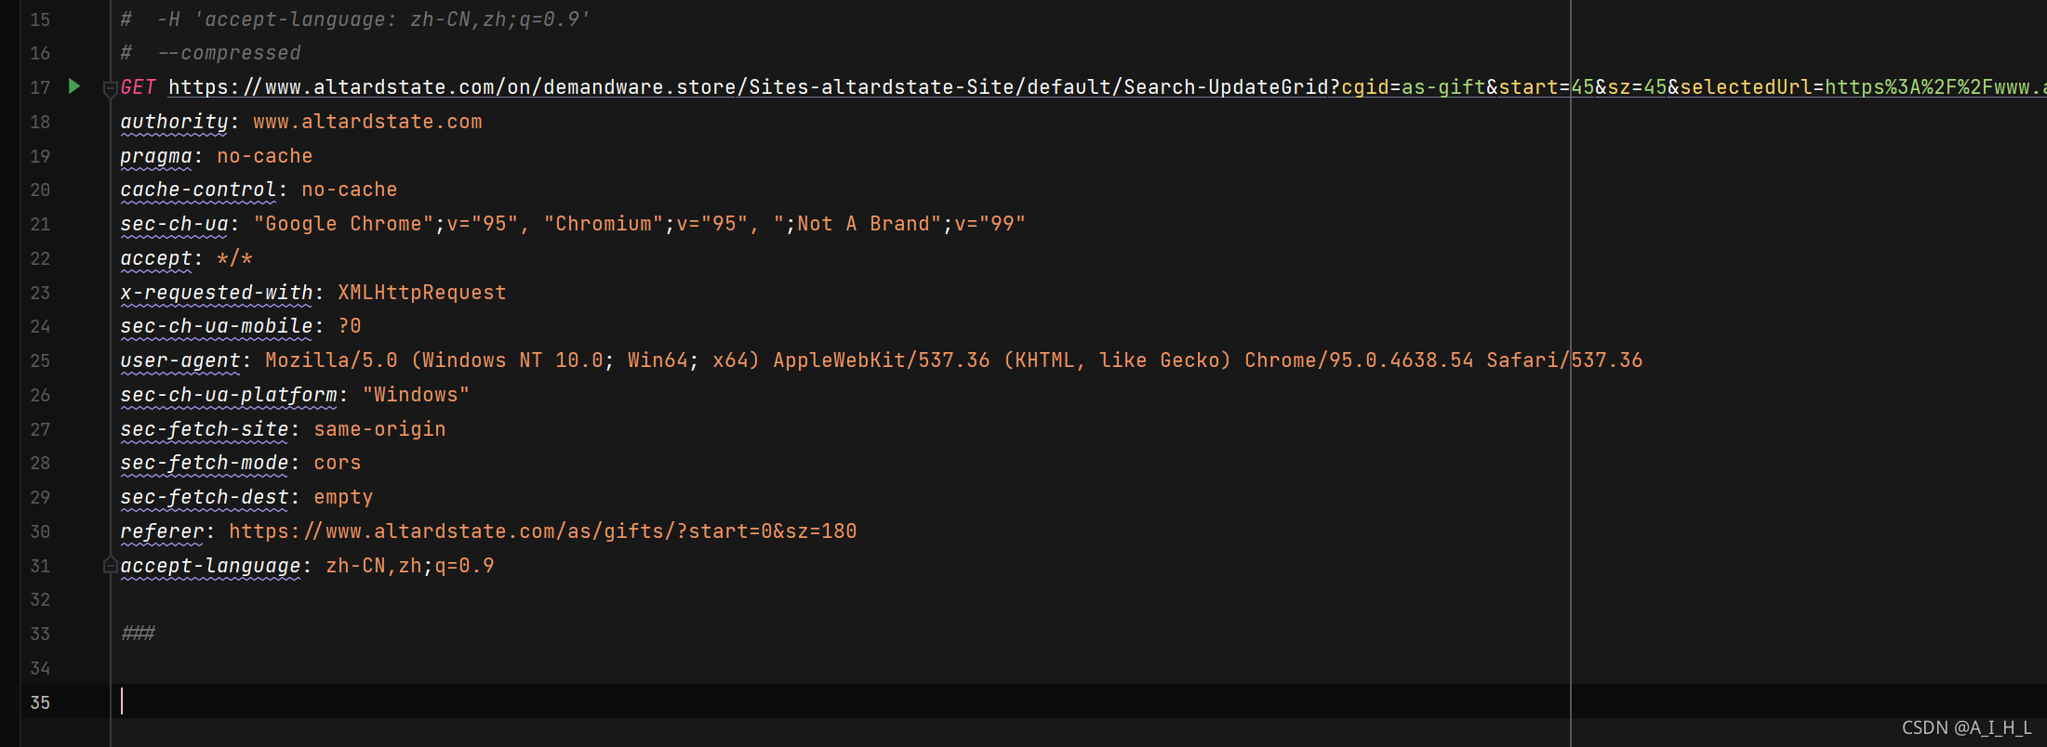Click the 'selectedUrl' query parameter
This screenshot has height=747, width=2047.
tap(1747, 87)
